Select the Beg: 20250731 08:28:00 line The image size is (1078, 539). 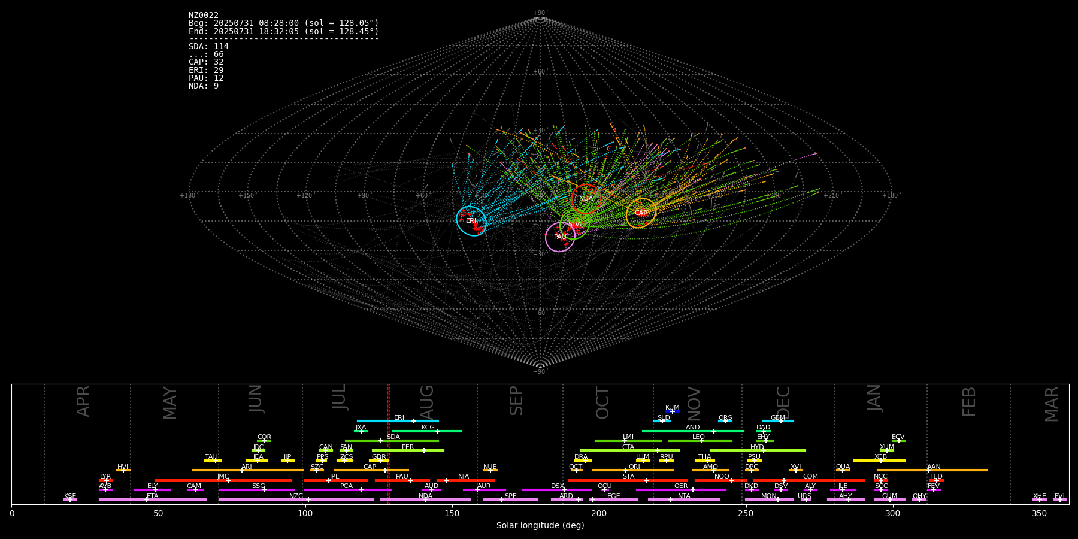coord(284,23)
